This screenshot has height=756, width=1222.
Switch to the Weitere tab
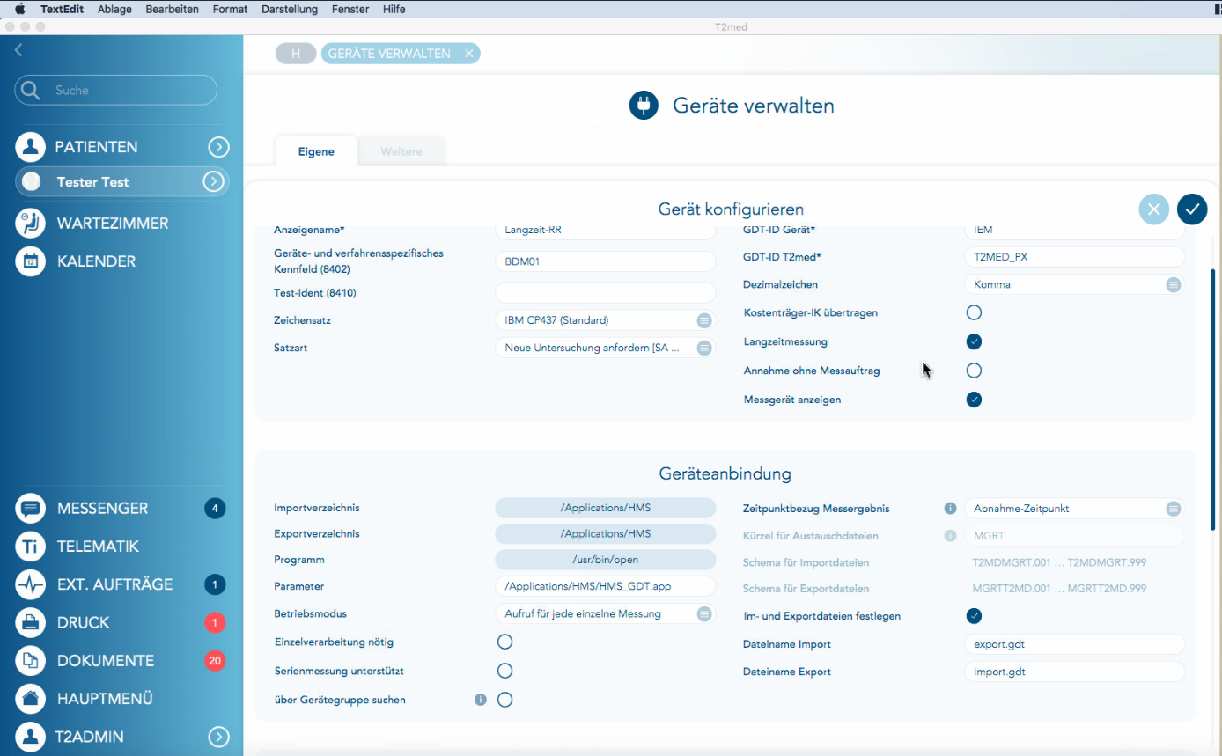(401, 151)
